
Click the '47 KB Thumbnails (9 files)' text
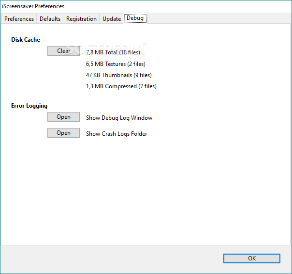pyautogui.click(x=119, y=75)
